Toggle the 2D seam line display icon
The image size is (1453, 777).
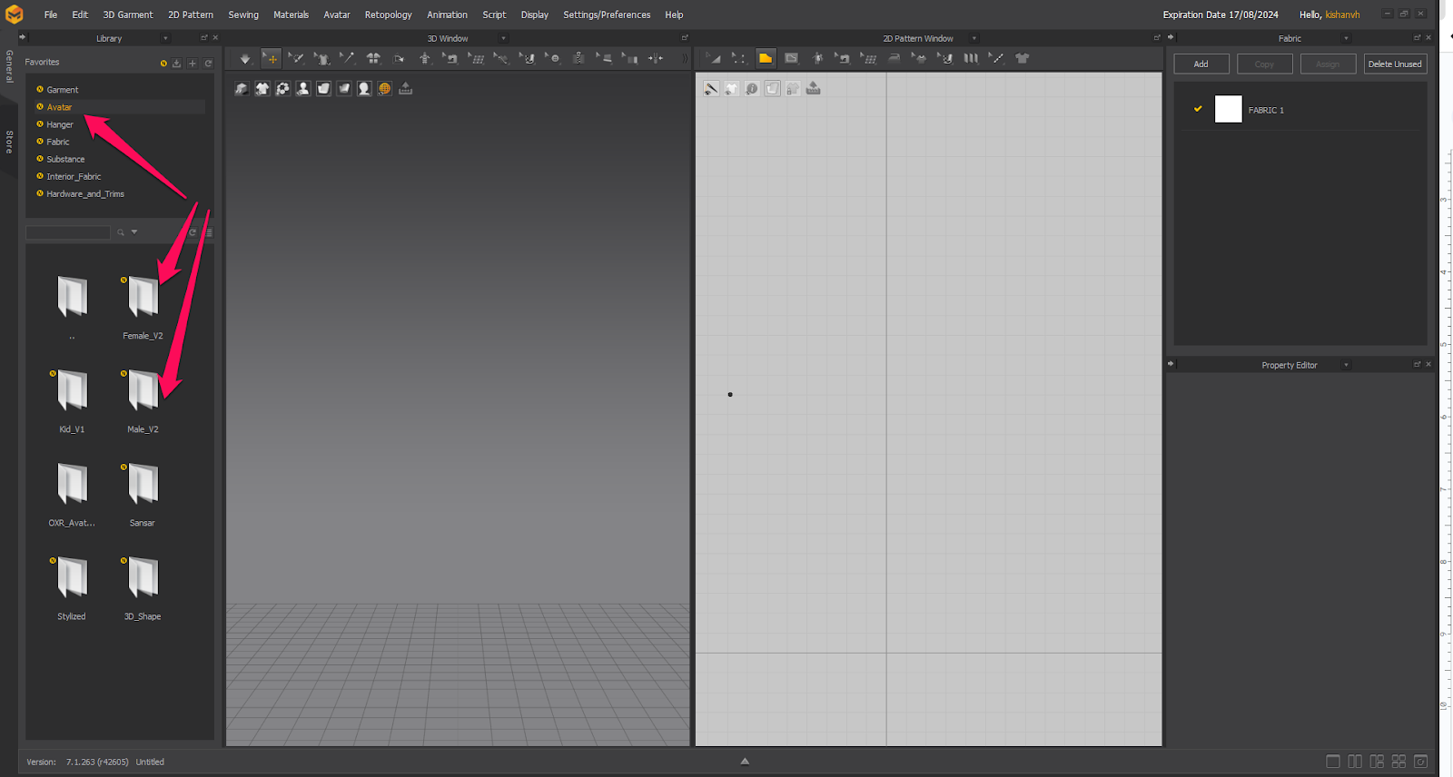[711, 88]
